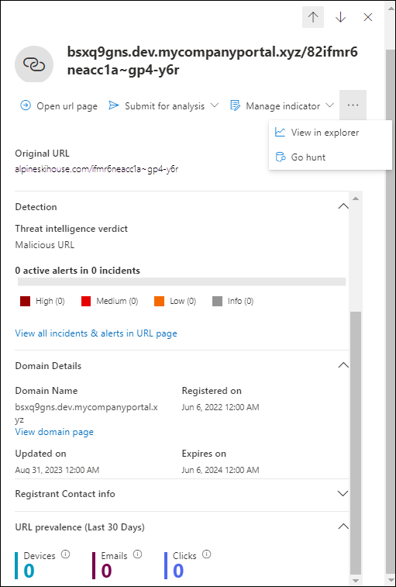Click the Open url page arrow icon
Viewport: 396px width, 587px height.
[x=26, y=106]
